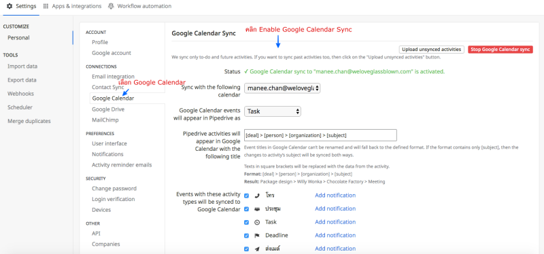Uncheck the ส่งเมล์ activity type checkbox

(246, 249)
